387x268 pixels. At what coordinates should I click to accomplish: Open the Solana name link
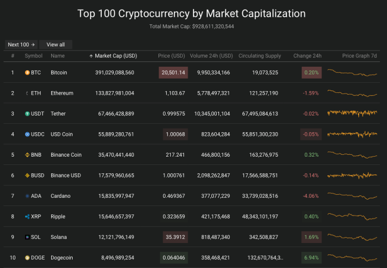point(59,237)
